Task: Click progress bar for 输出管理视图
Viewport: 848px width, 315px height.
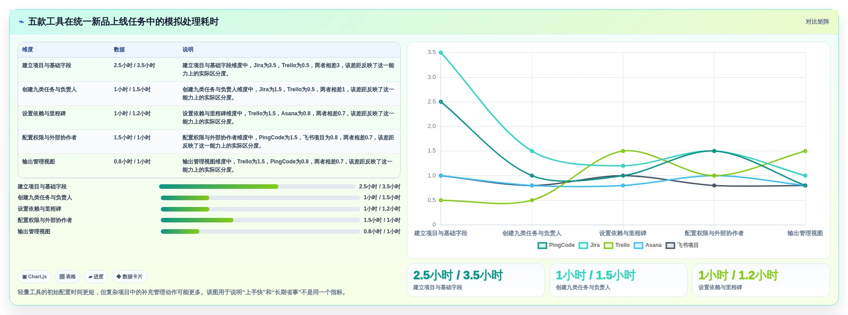Action: (x=260, y=231)
